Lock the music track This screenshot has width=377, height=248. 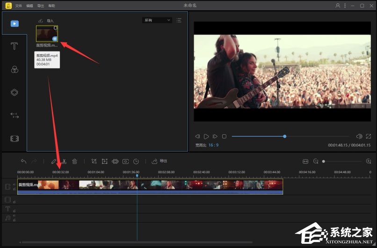[x=14, y=220]
